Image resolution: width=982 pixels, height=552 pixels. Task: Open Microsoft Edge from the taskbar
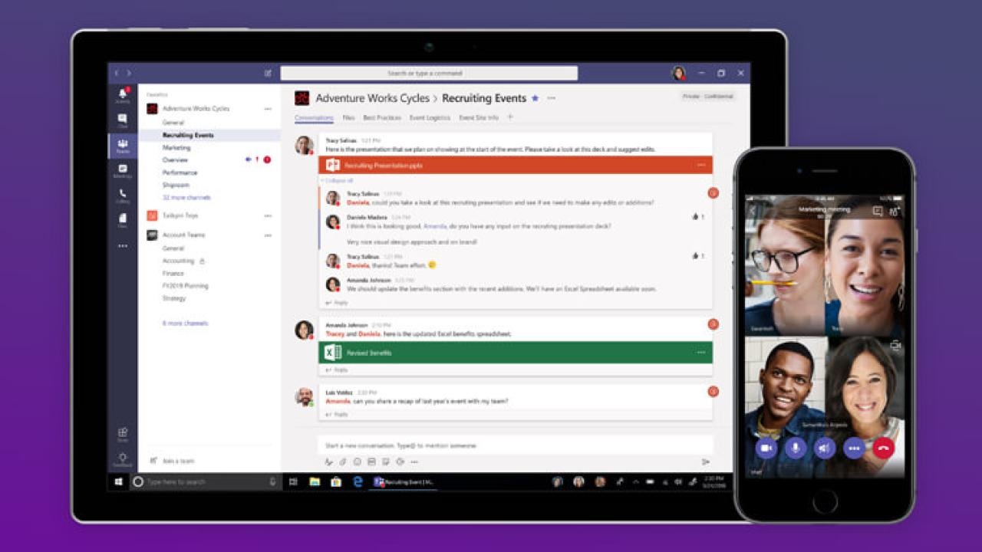[x=358, y=482]
